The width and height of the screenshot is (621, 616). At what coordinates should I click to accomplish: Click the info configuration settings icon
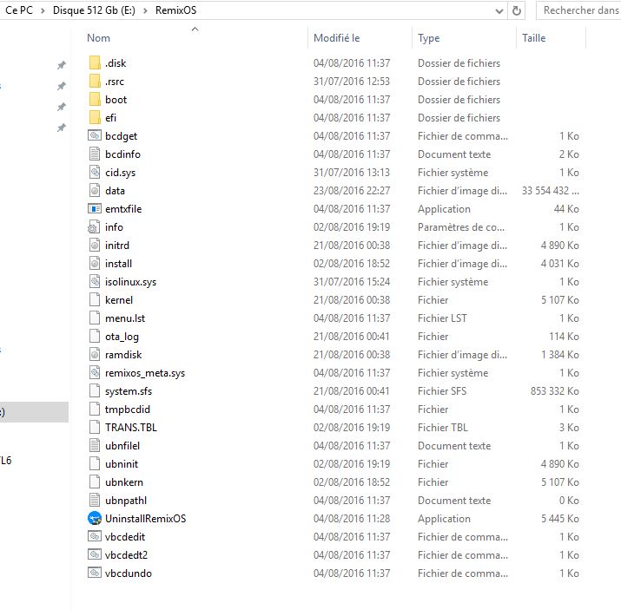point(94,226)
